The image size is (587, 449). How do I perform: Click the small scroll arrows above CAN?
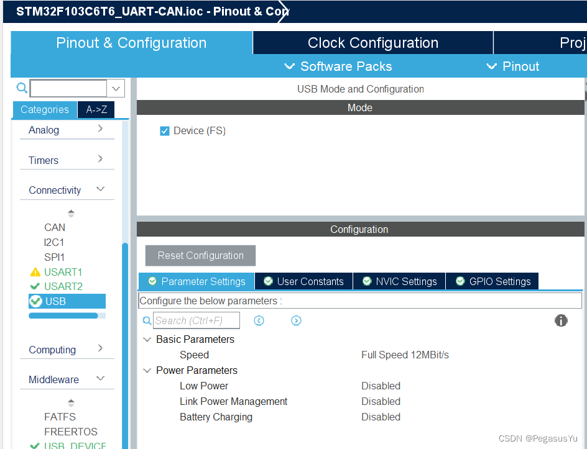71,214
